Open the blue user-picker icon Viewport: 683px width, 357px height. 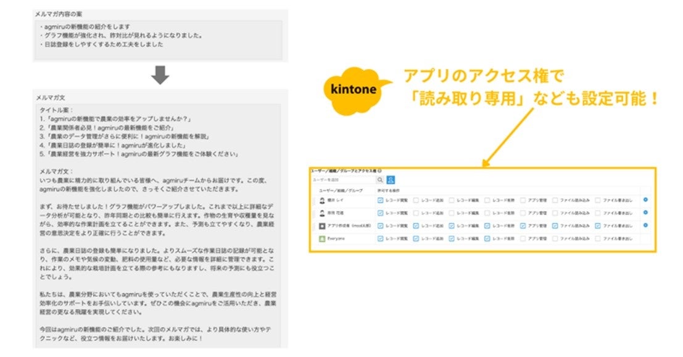(x=391, y=180)
